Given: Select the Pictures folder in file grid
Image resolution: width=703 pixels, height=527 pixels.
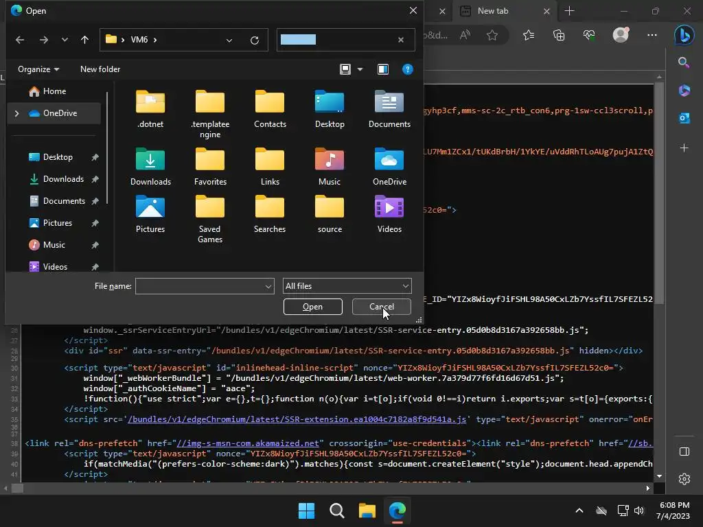Looking at the screenshot, I should (x=150, y=214).
